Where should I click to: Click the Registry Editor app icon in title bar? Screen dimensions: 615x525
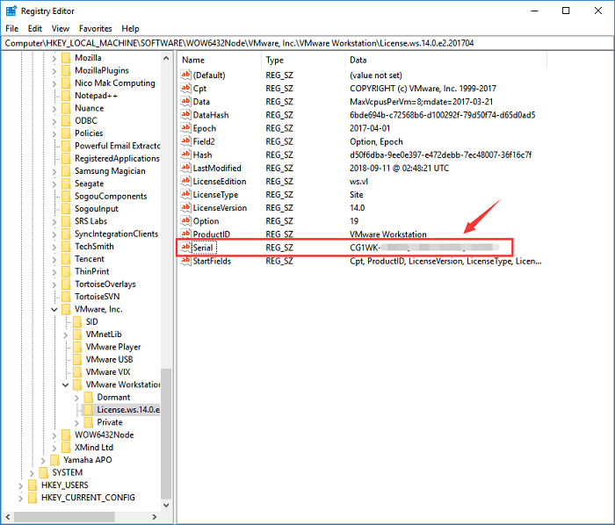click(x=11, y=11)
